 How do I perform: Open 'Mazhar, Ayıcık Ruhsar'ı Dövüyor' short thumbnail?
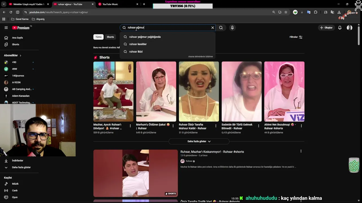113,91
